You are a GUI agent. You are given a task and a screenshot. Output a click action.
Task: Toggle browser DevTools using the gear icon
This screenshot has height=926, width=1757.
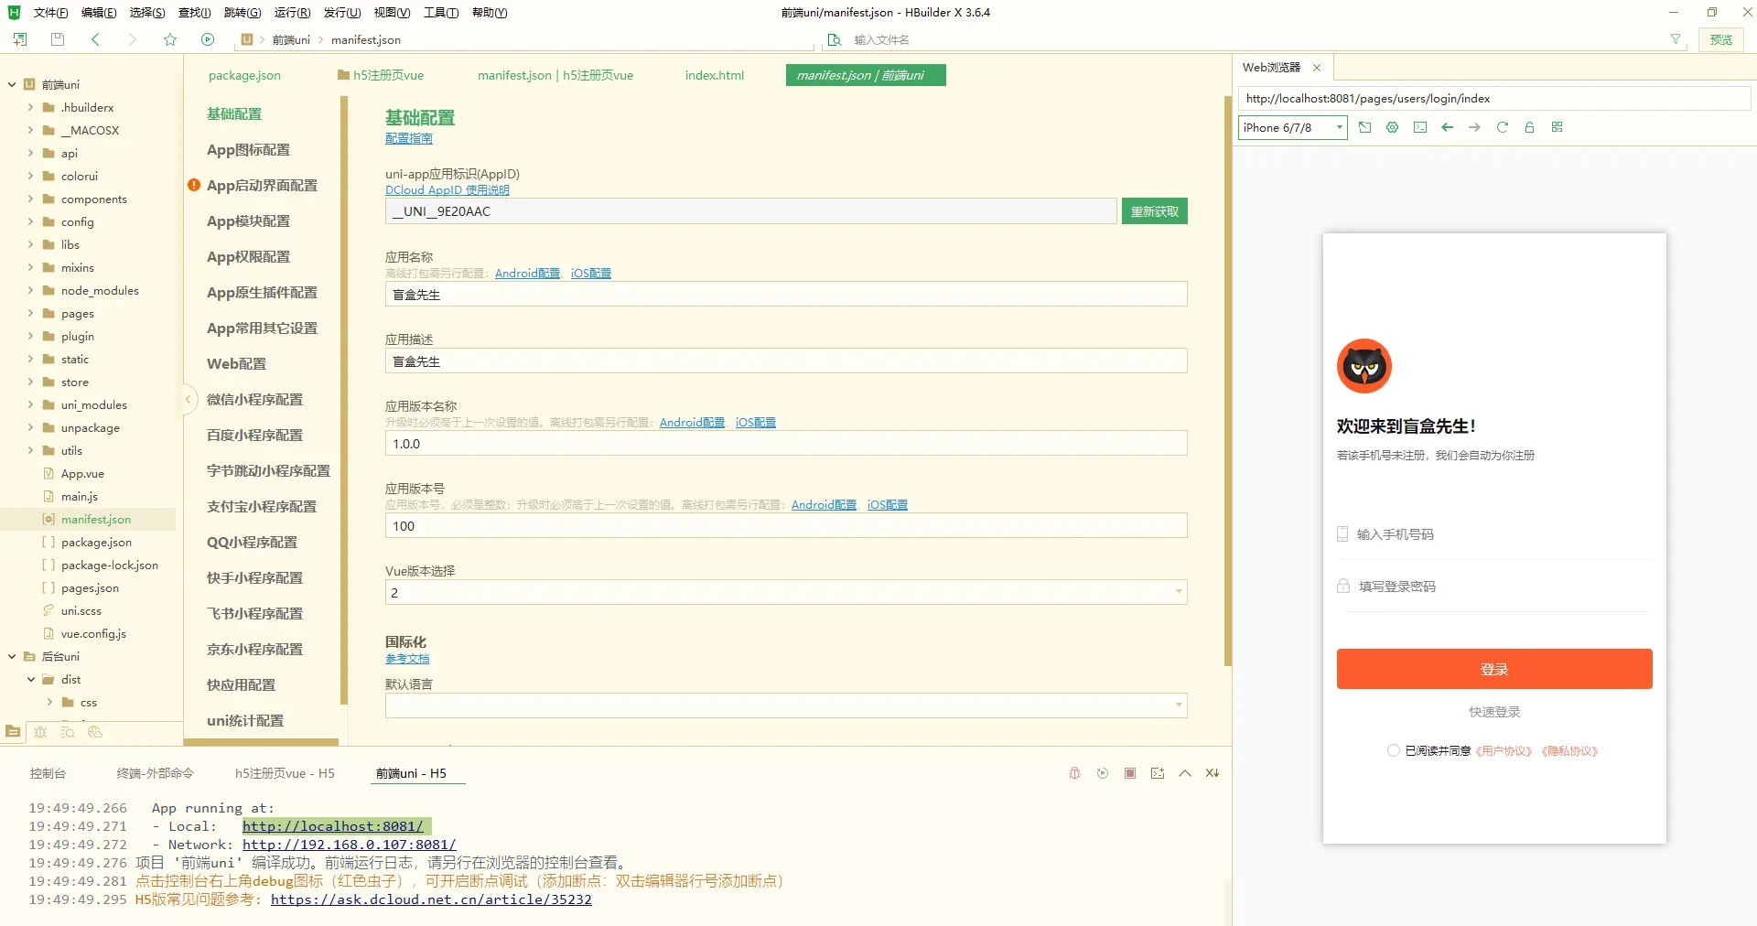[x=1392, y=127]
